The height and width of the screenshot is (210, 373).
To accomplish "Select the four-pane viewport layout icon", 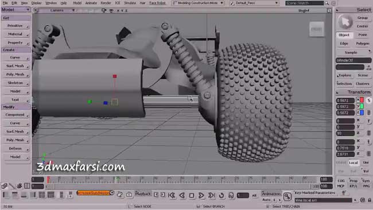I will tap(42, 195).
